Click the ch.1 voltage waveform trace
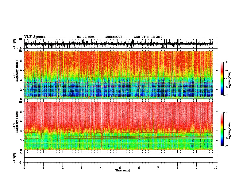 click(x=118, y=44)
